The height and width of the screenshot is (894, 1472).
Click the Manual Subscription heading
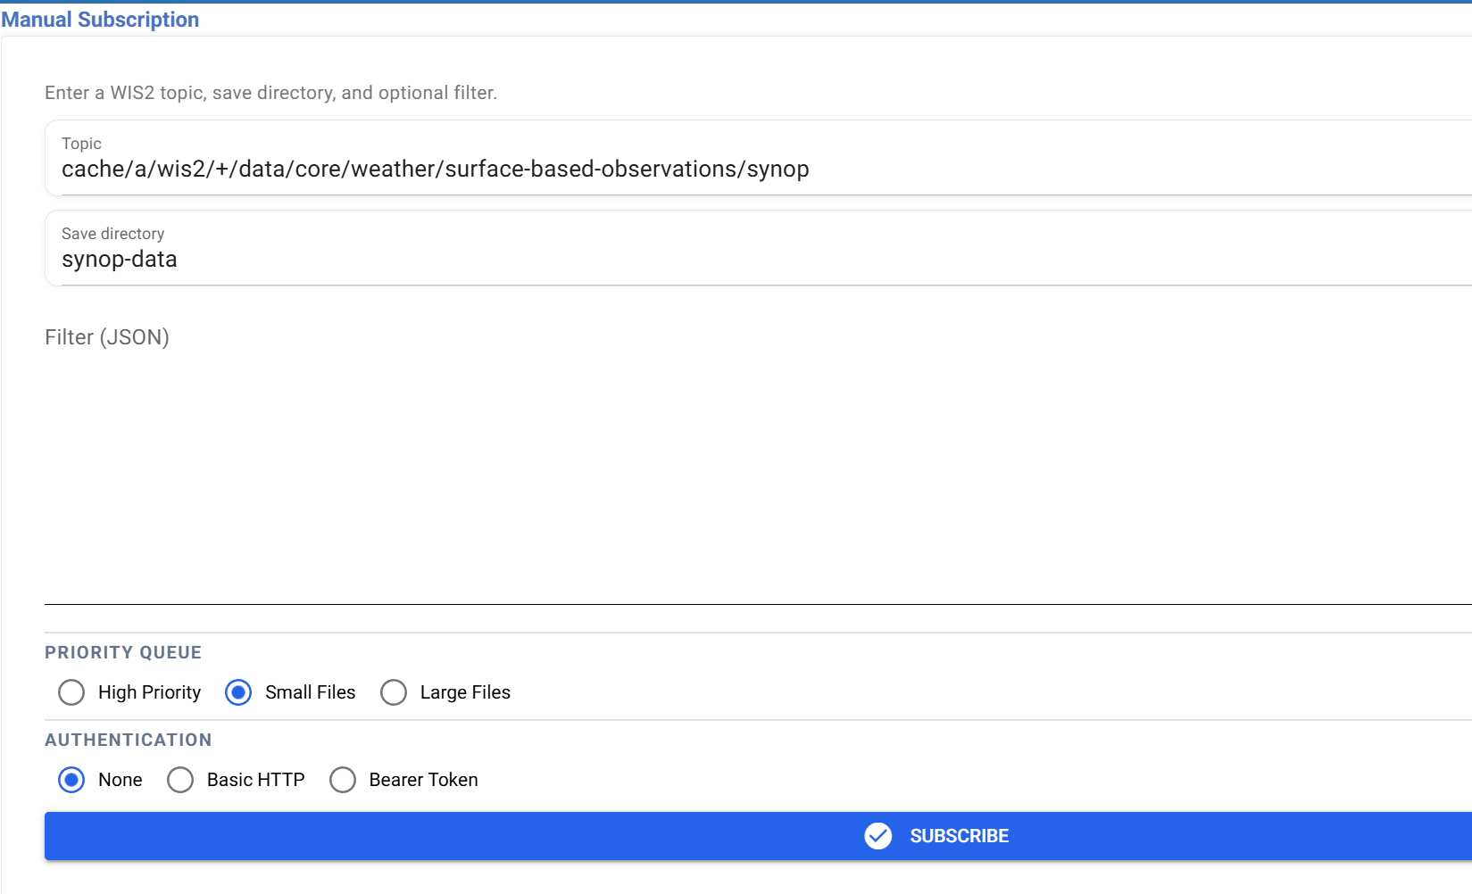pyautogui.click(x=100, y=20)
